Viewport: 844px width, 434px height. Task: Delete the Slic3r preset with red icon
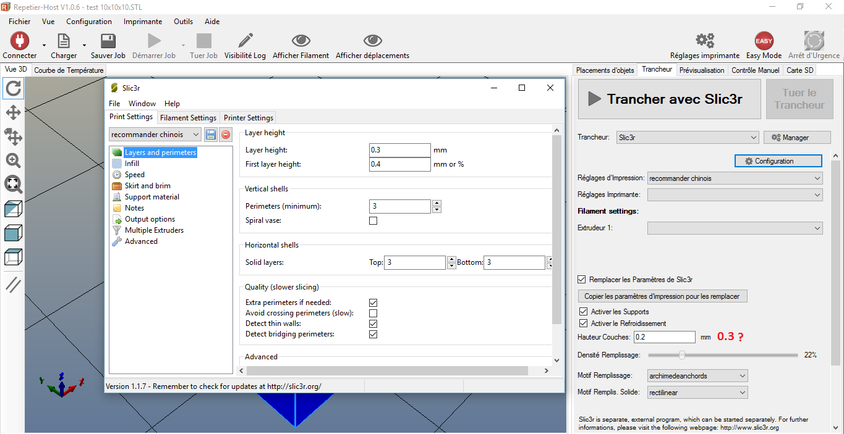coord(226,135)
